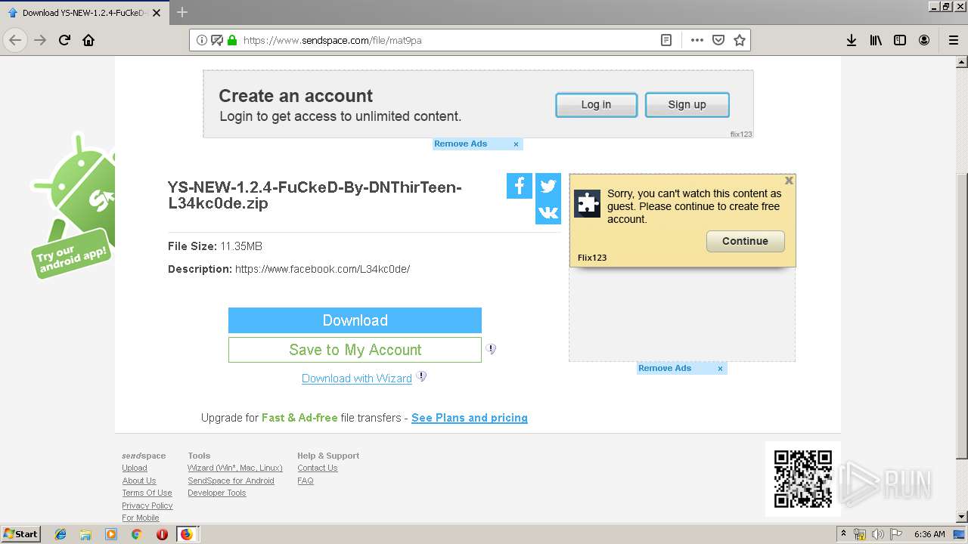Open the page actions three-dots menu
The height and width of the screenshot is (544, 968).
pos(697,40)
